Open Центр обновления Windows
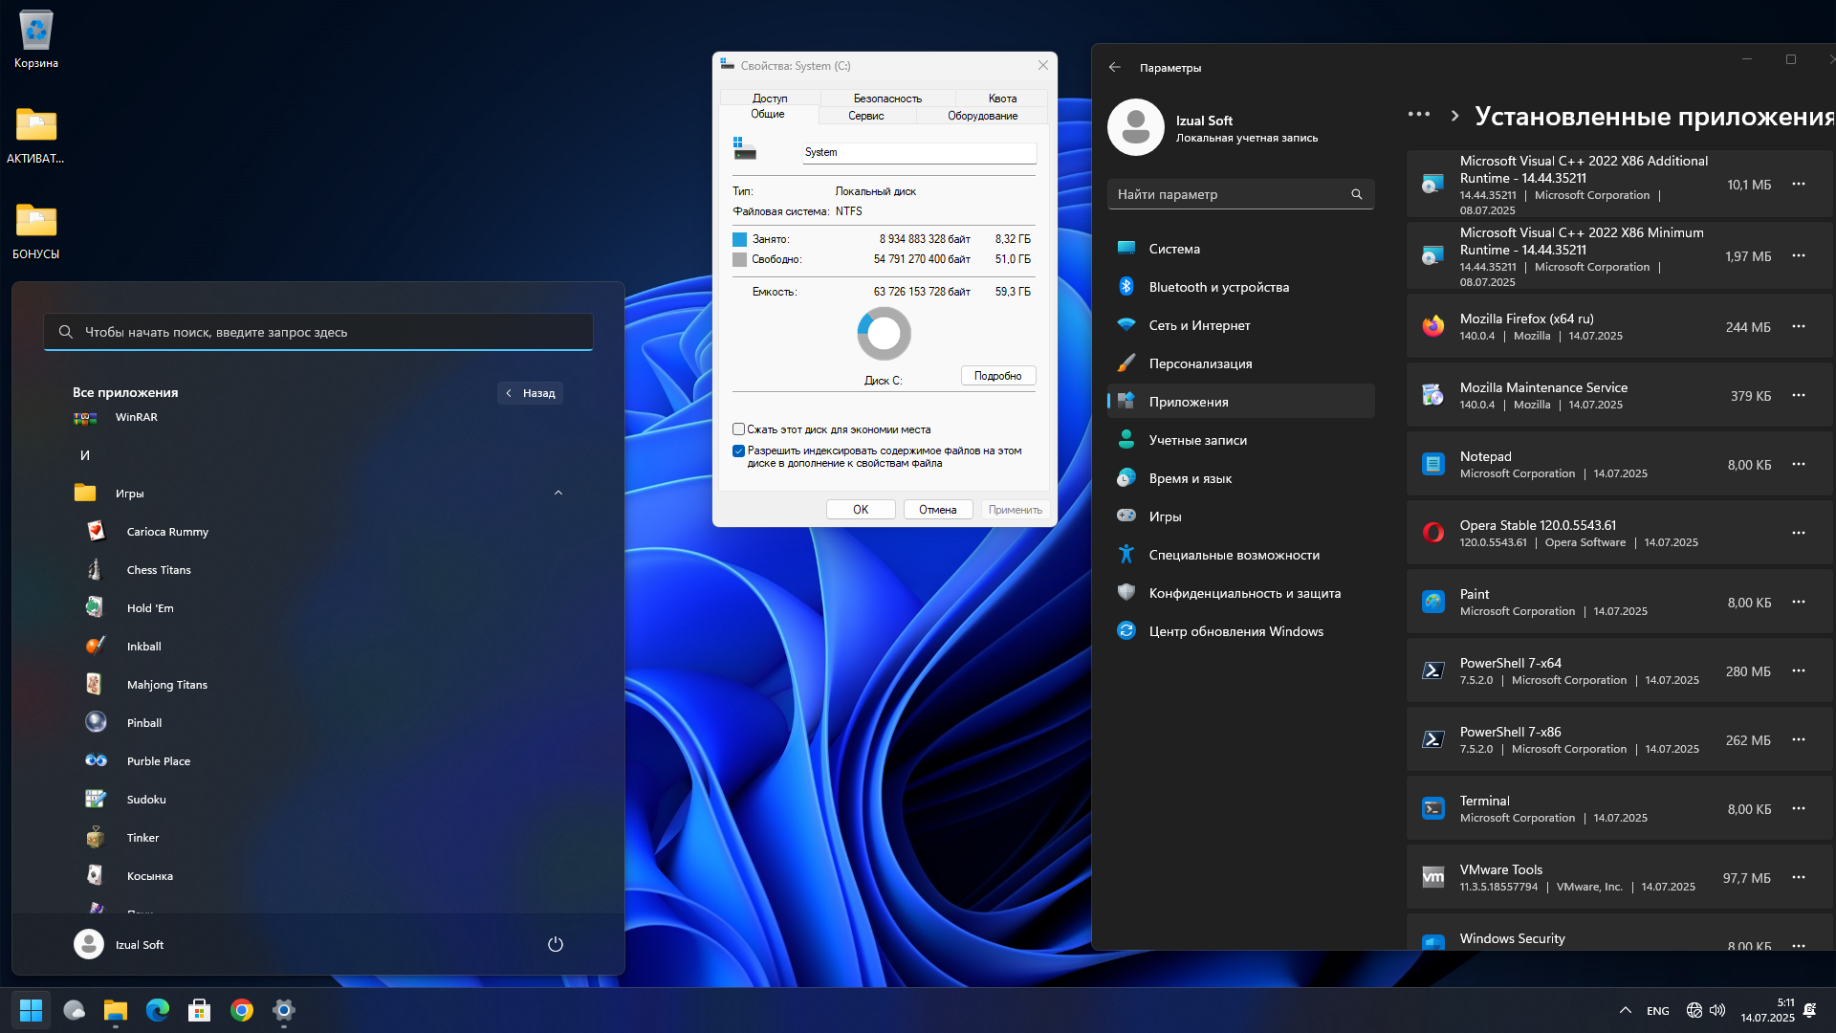The image size is (1836, 1033). tap(1241, 631)
